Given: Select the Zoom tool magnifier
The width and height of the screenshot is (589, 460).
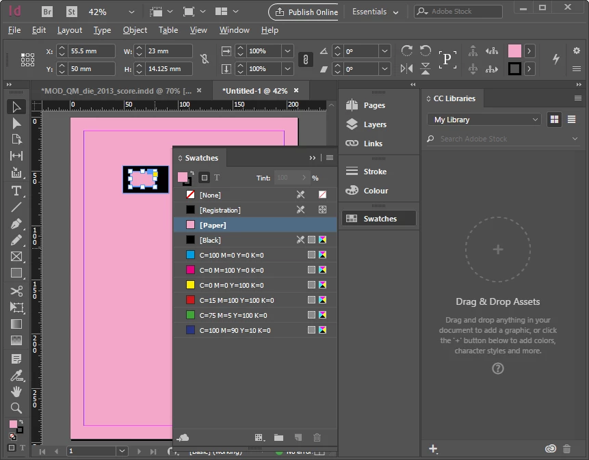Looking at the screenshot, I should pyautogui.click(x=16, y=408).
